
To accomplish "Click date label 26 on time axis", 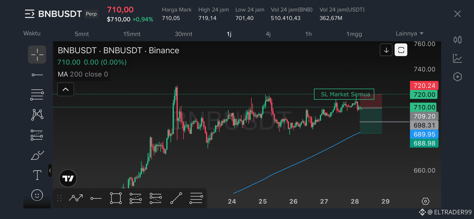I will click(x=293, y=201).
